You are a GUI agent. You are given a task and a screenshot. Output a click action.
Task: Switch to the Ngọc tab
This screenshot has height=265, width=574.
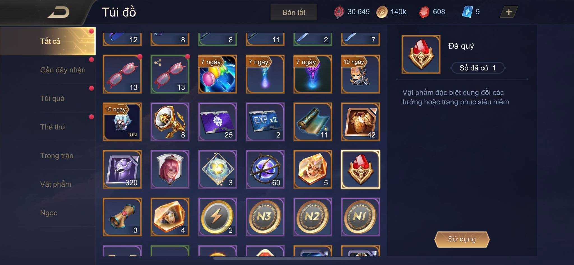pos(49,213)
